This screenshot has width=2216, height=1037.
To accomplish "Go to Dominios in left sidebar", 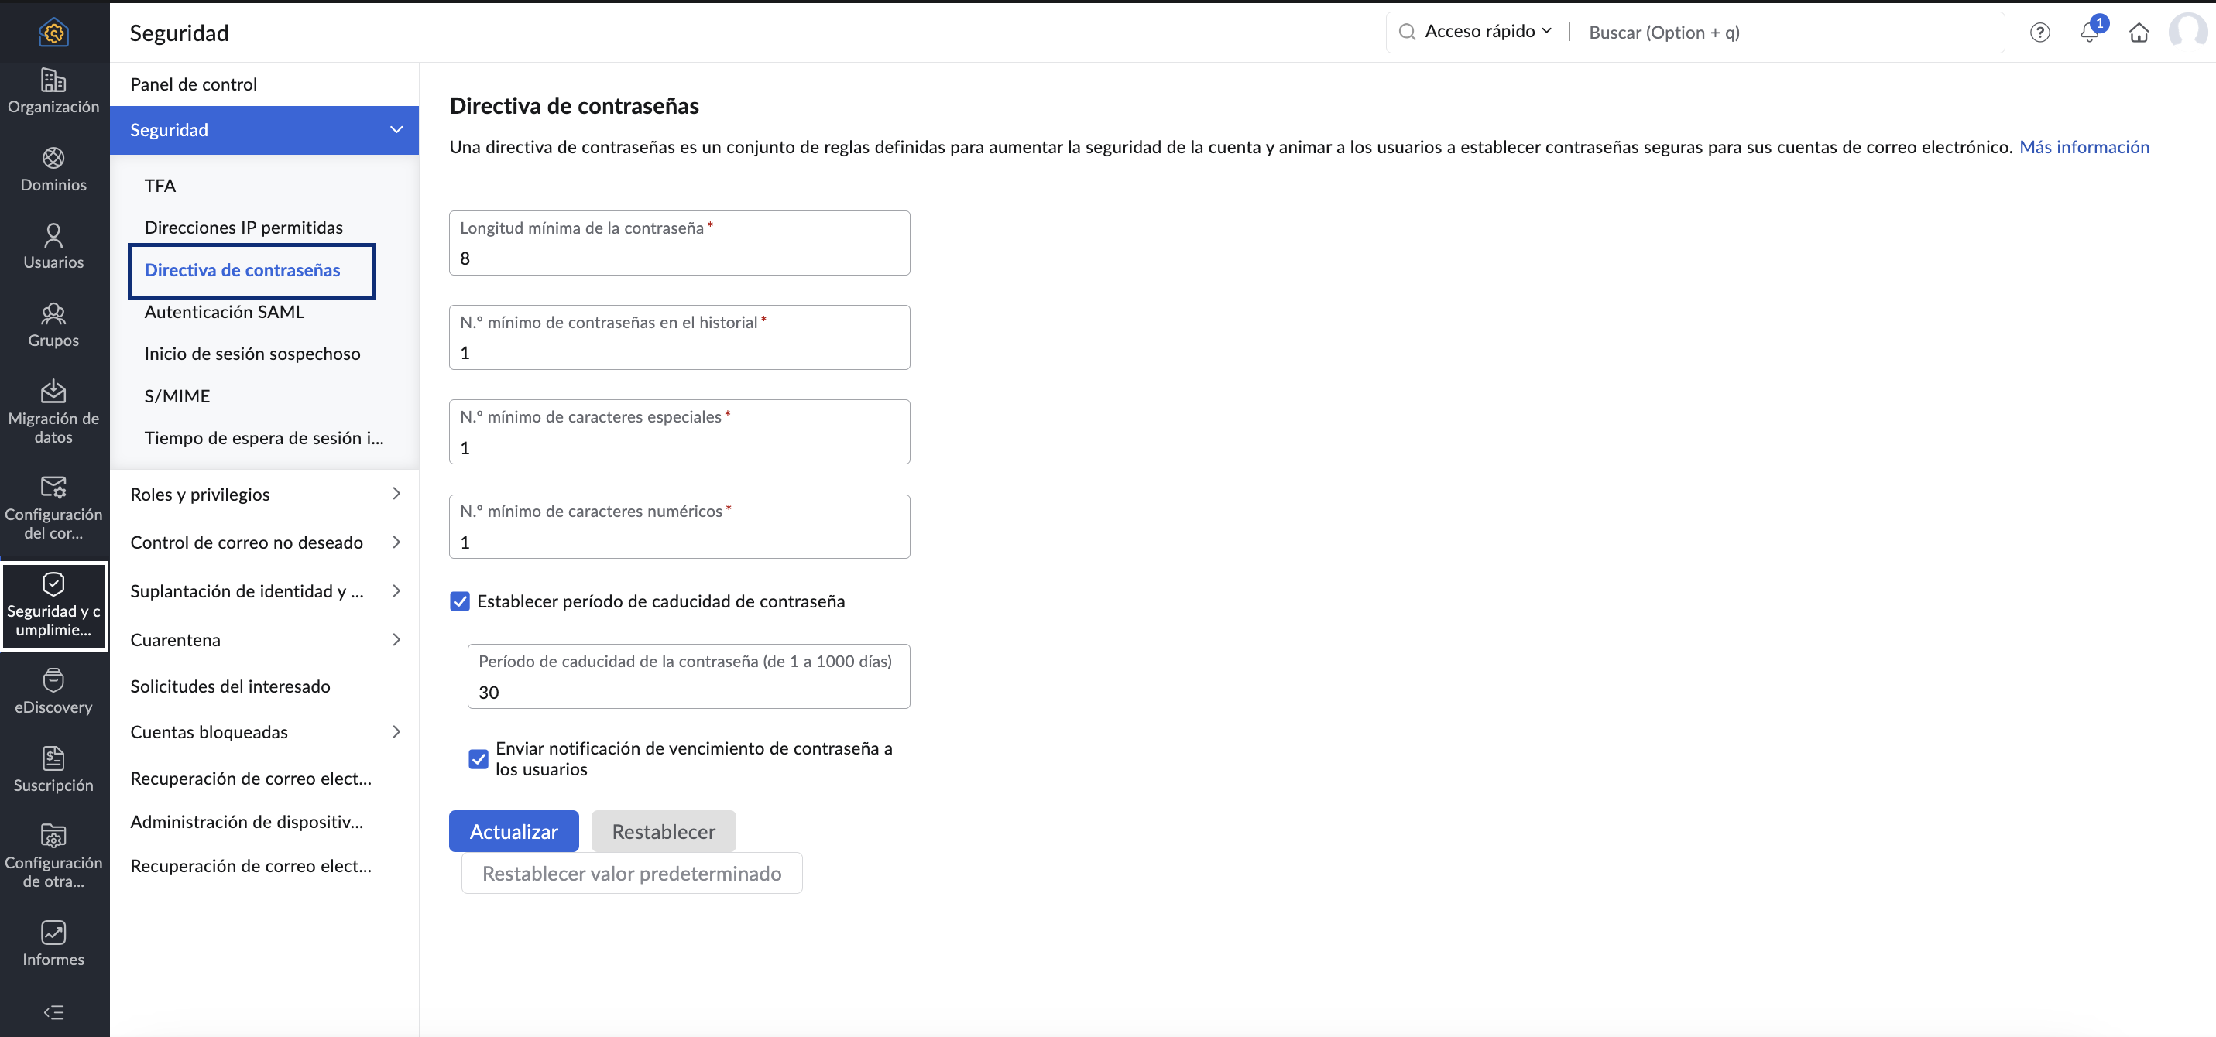I will pyautogui.click(x=53, y=169).
